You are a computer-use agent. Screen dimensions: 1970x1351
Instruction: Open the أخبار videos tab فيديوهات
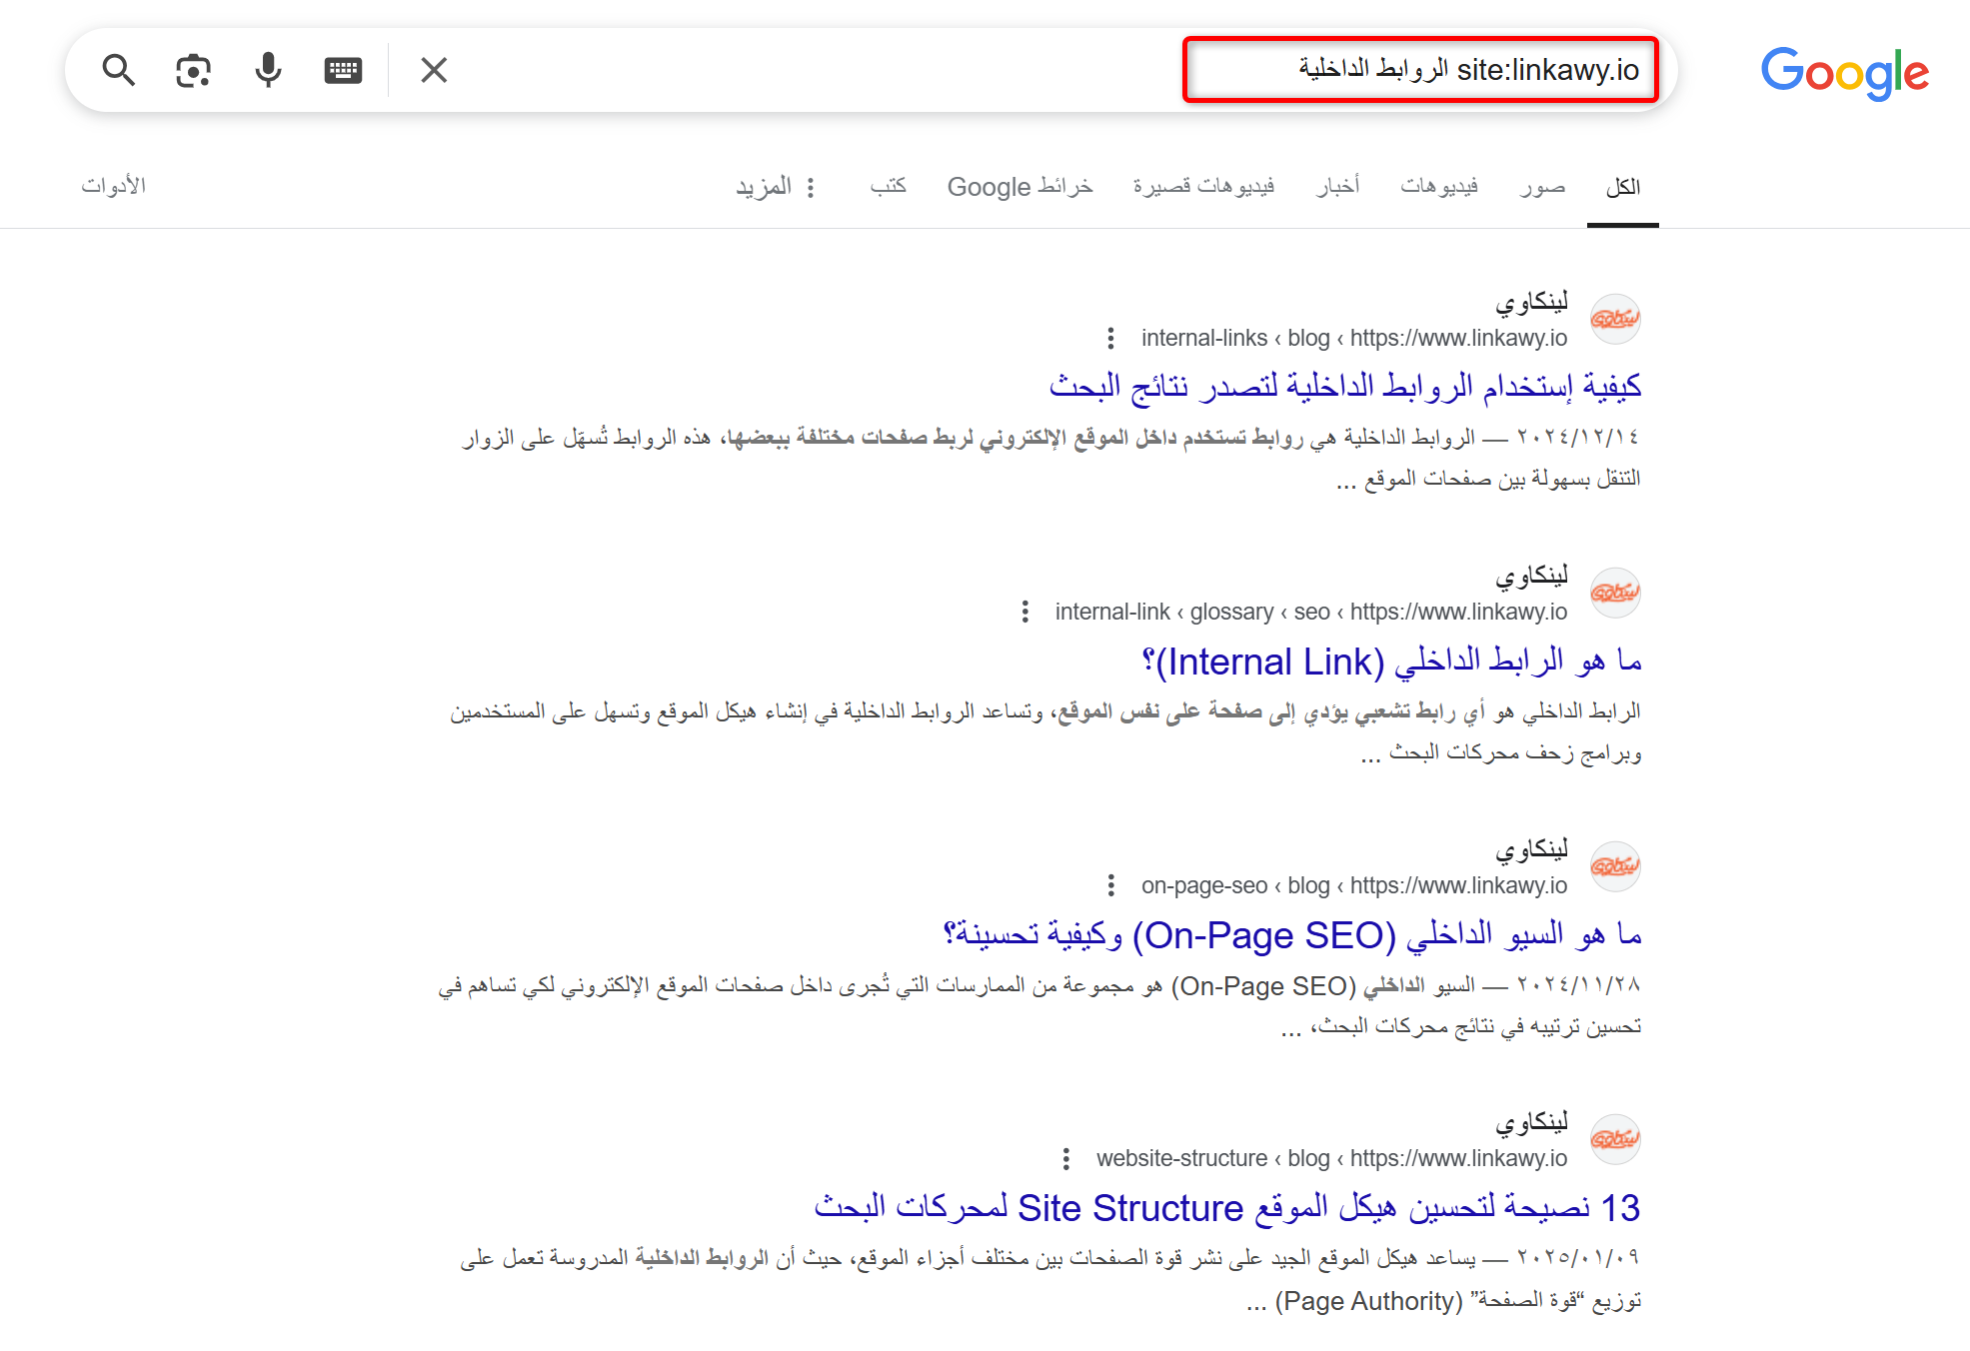[x=1439, y=186]
